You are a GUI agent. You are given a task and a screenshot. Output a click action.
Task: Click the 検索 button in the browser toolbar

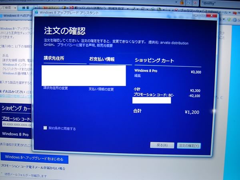click(26, 8)
